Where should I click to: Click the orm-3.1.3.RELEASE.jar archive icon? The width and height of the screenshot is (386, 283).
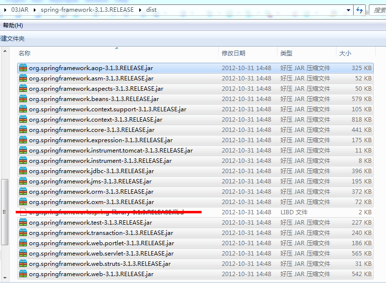tap(23, 192)
